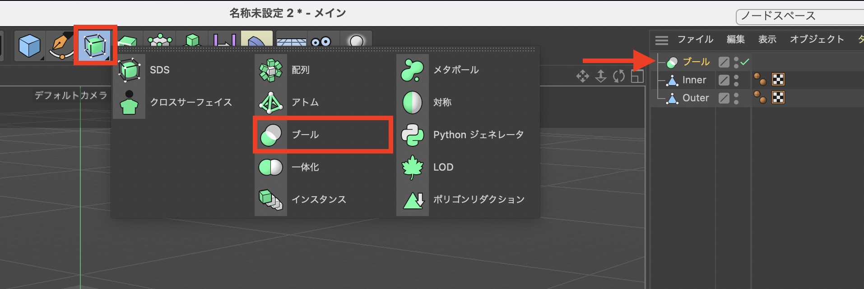This screenshot has height=289, width=864.
Task: Click the layer swatch next to ブール
Action: point(724,62)
